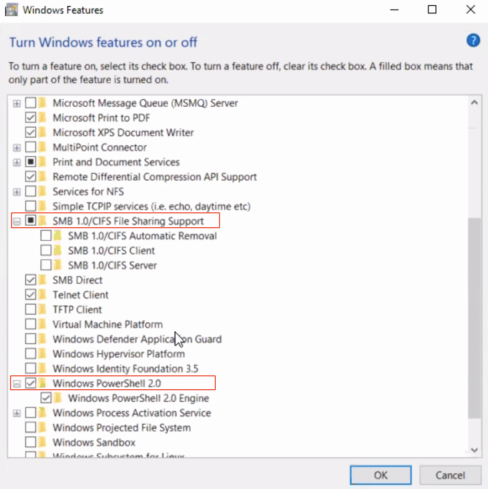Open the help question mark icon
Viewport: 488px width, 489px height.
pyautogui.click(x=473, y=41)
